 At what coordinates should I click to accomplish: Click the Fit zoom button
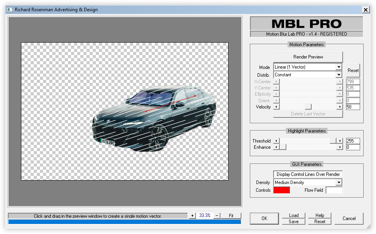point(231,216)
